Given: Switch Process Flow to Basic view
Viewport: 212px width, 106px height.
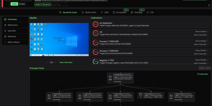Looking at the screenshot, I should coord(202,68).
